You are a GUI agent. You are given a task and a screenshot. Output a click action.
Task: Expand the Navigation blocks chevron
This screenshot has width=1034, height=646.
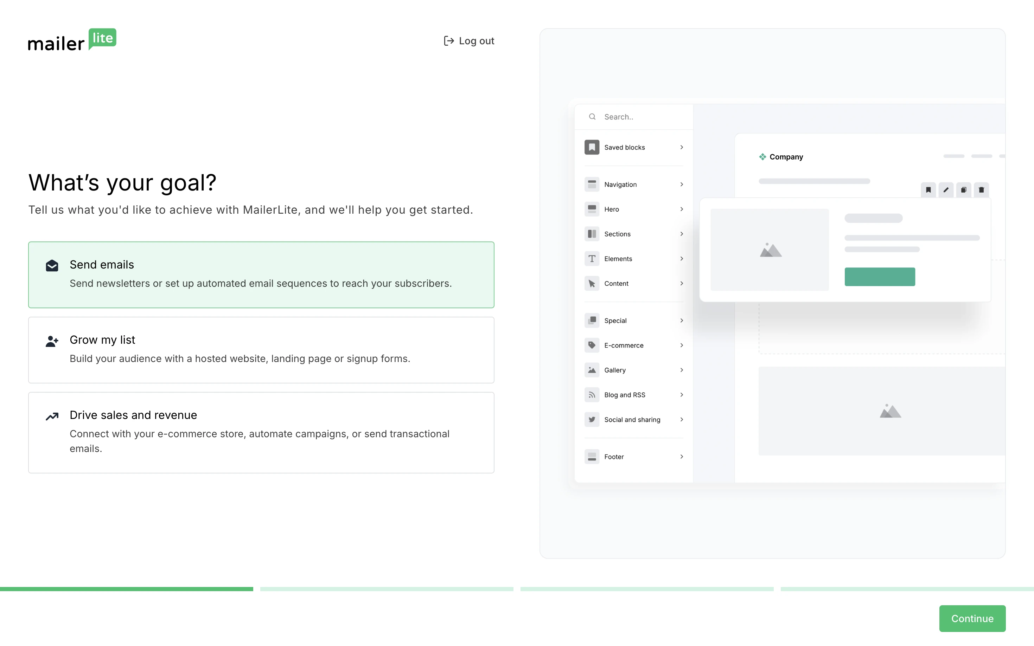coord(681,184)
